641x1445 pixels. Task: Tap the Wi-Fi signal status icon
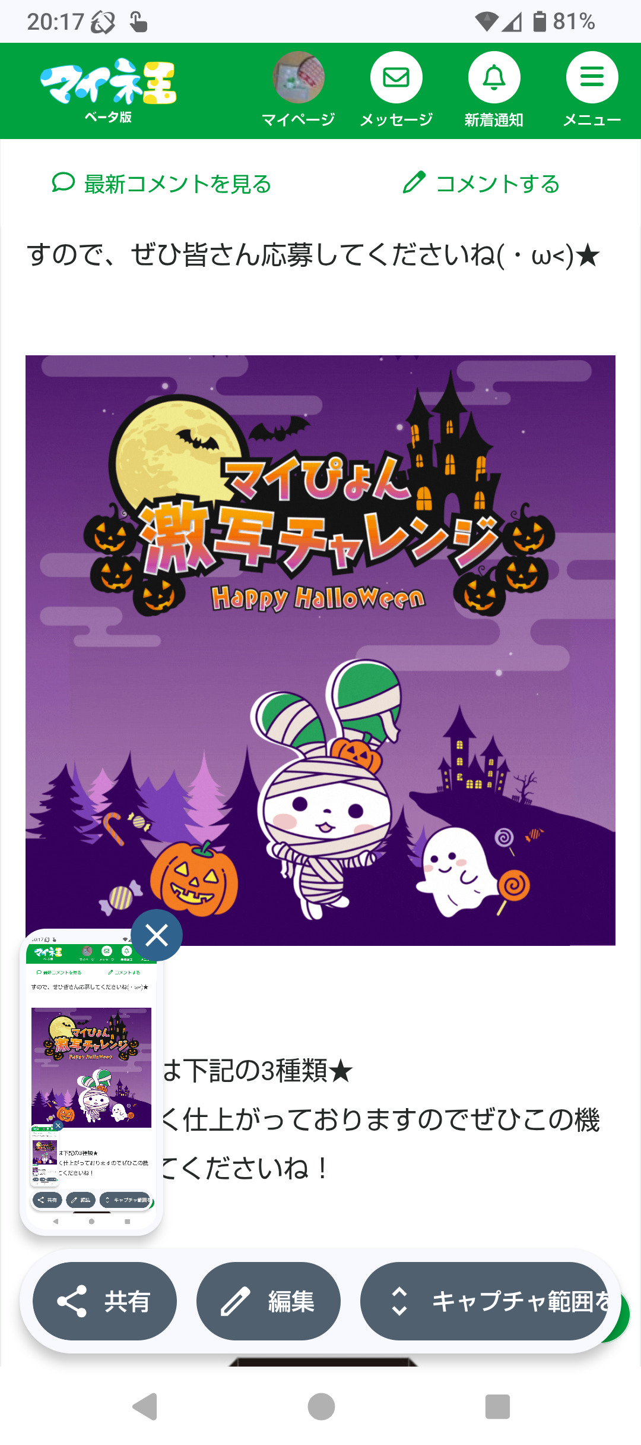[x=487, y=22]
